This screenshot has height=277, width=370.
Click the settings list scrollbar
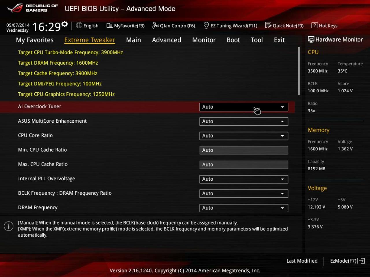point(299,71)
